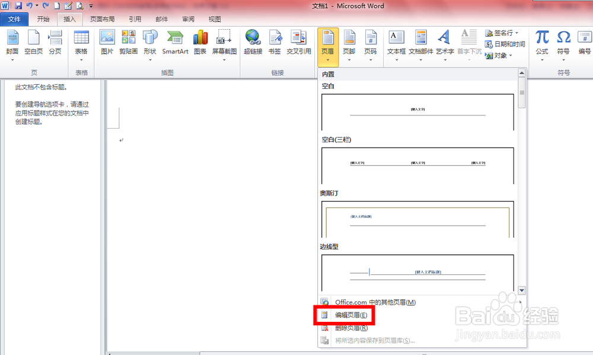Open 剪贴画 clip art
This screenshot has height=355, width=593.
pos(129,42)
